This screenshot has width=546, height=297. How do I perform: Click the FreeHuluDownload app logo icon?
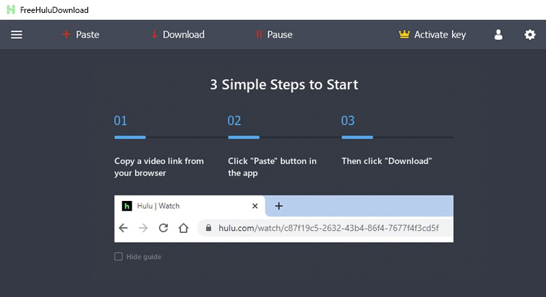10,10
